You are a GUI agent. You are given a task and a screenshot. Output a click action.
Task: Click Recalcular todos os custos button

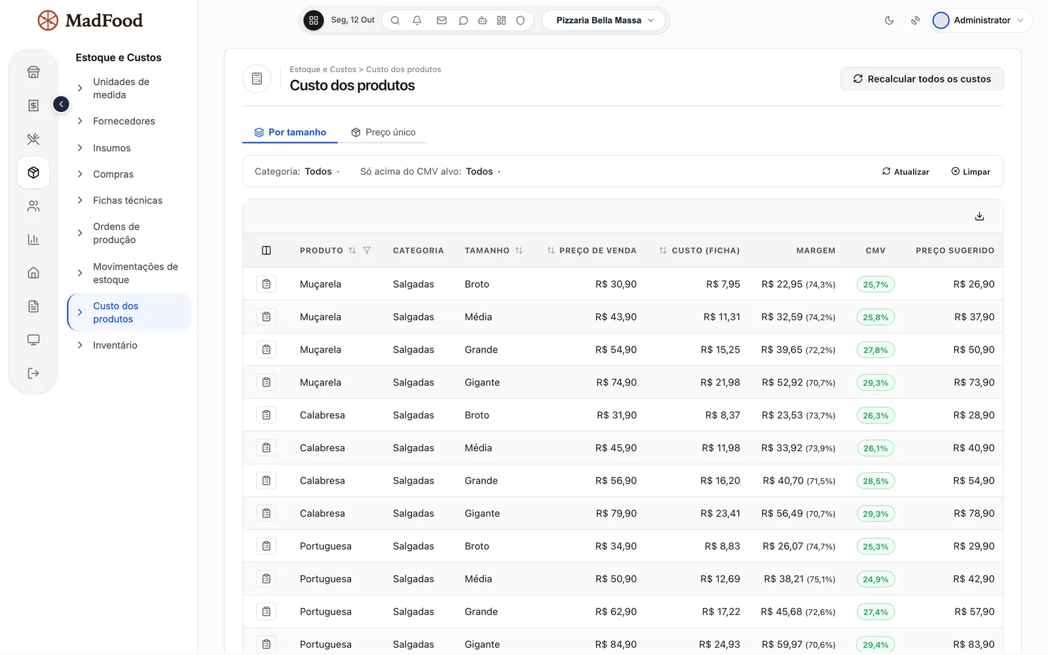point(922,79)
